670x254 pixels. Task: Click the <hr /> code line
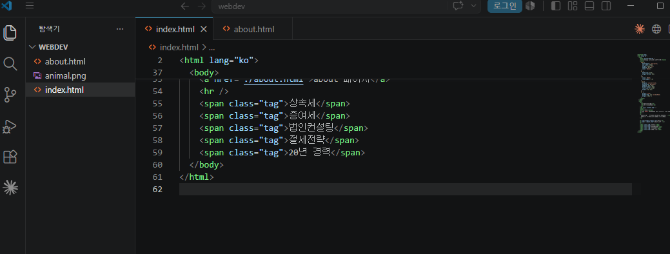(214, 92)
